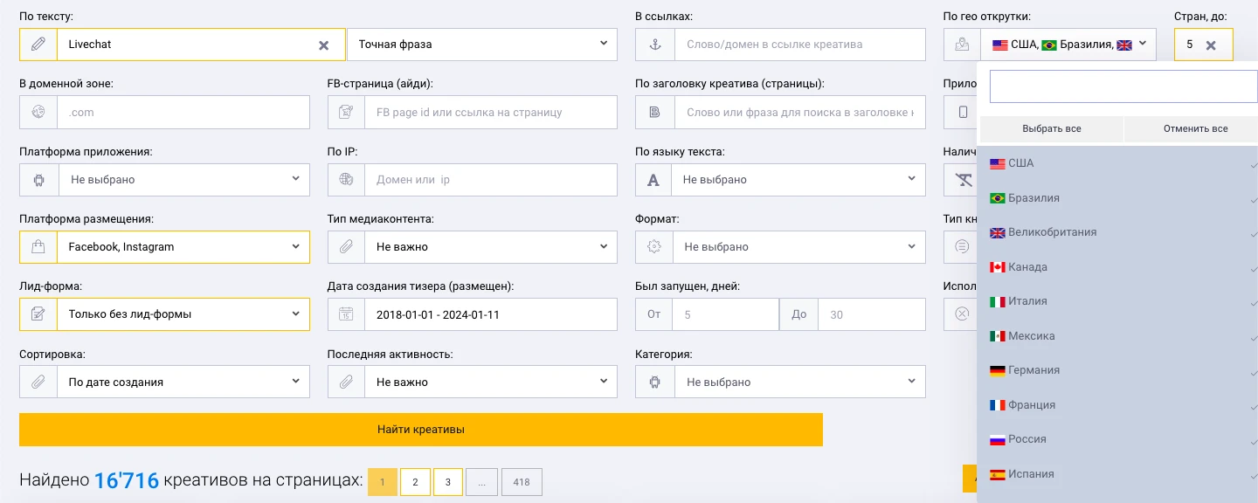
Task: Toggle Германия in the country list
Action: [x=1117, y=370]
